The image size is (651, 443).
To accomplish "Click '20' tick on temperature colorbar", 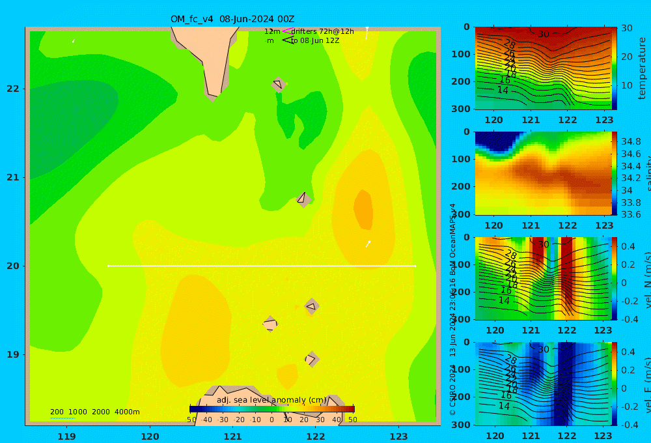I will point(626,57).
